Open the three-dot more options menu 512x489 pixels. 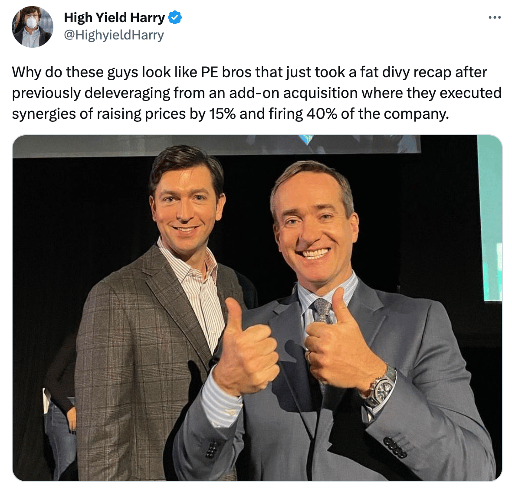(x=495, y=17)
